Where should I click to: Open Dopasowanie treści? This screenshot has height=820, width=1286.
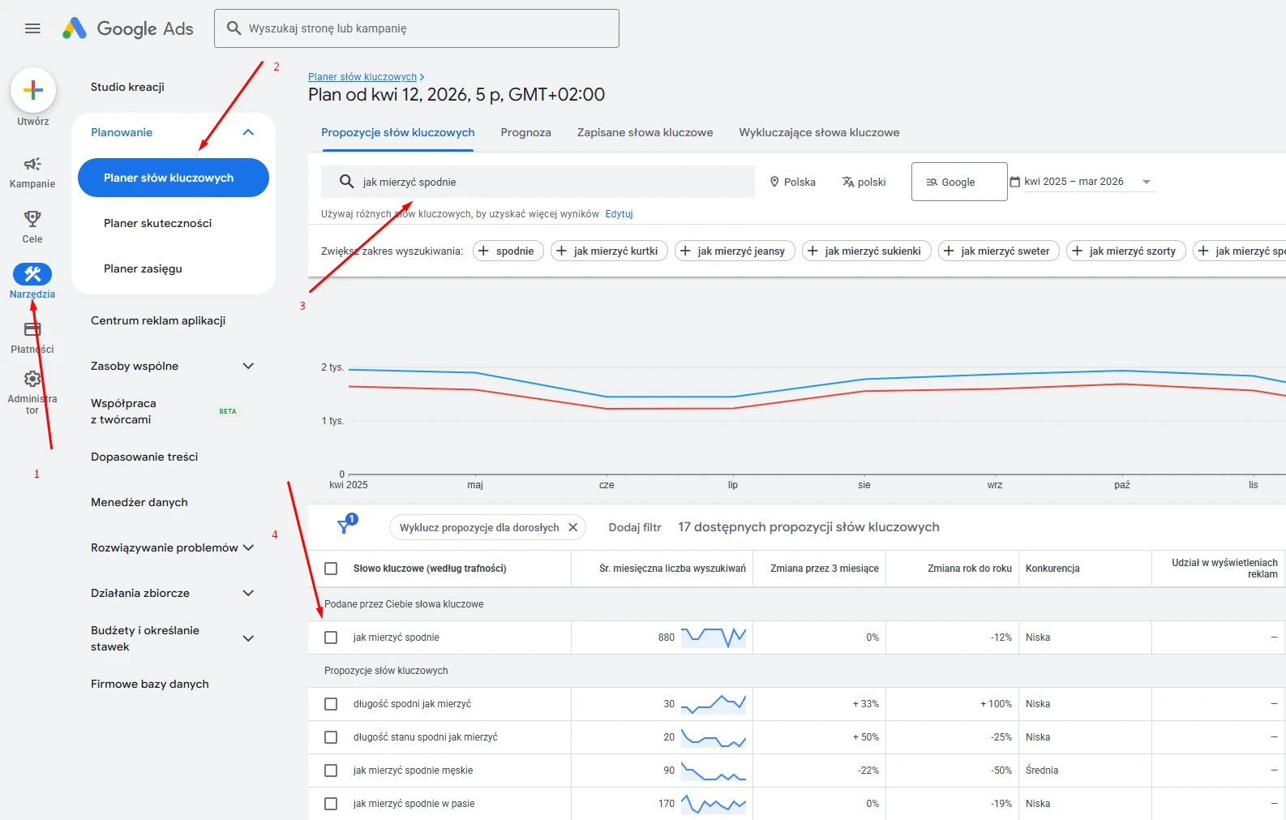[x=144, y=457]
